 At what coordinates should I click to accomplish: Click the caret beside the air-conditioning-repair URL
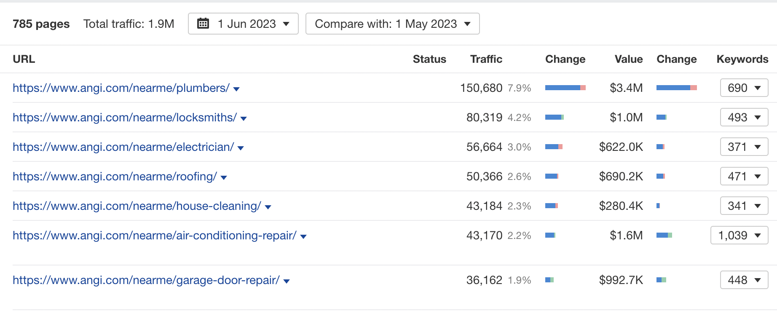[303, 236]
